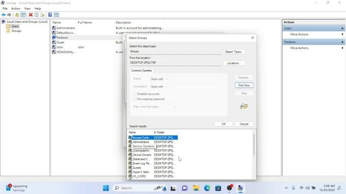346x194 pixels.
Task: Click the object type Groups field
Action: tap(175, 52)
